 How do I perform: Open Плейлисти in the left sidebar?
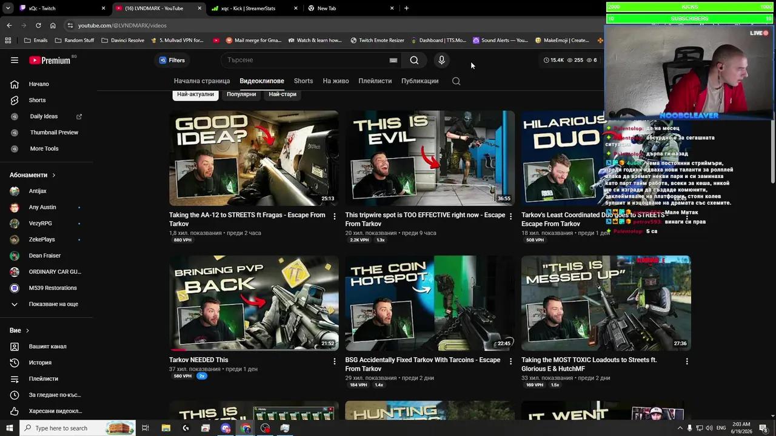click(44, 378)
